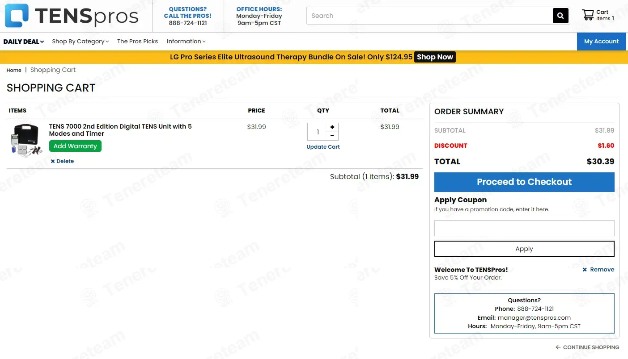The height and width of the screenshot is (359, 628).
Task: Click the TENS 7000 product thumbnail
Action: click(26, 140)
